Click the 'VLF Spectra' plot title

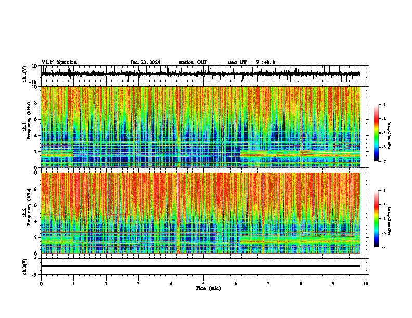coord(59,62)
